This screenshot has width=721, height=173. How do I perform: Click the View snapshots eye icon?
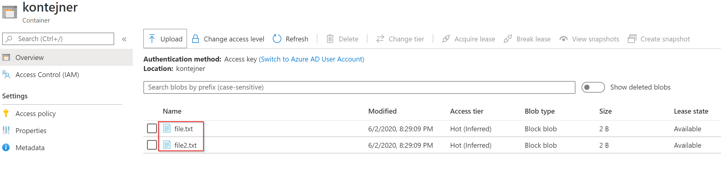click(x=563, y=39)
